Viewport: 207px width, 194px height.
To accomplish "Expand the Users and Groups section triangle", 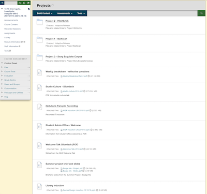I will 2,84.
